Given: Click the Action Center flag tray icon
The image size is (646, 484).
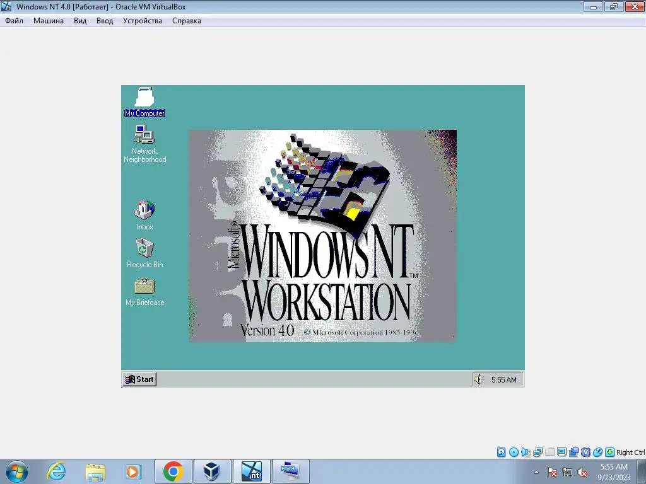Looking at the screenshot, I should point(552,473).
